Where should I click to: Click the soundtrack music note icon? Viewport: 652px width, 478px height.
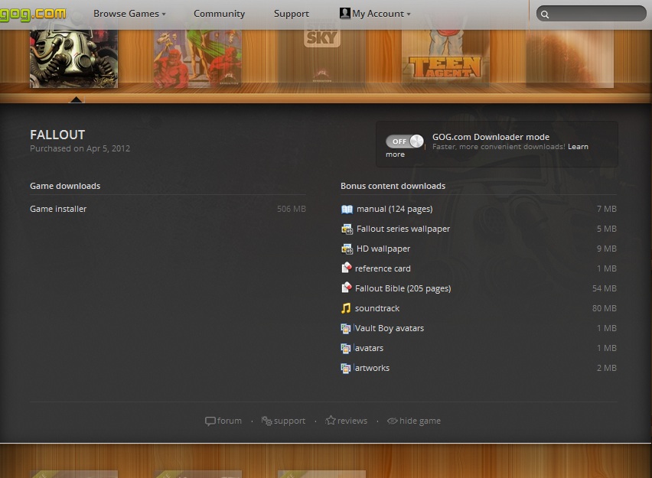[346, 308]
